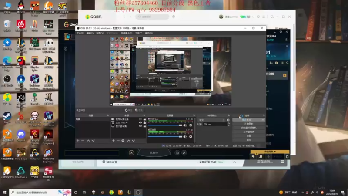Open the QQ Music account dropdown arrow
Image resolution: width=348 pixels, height=196 pixels.
[x=253, y=17]
